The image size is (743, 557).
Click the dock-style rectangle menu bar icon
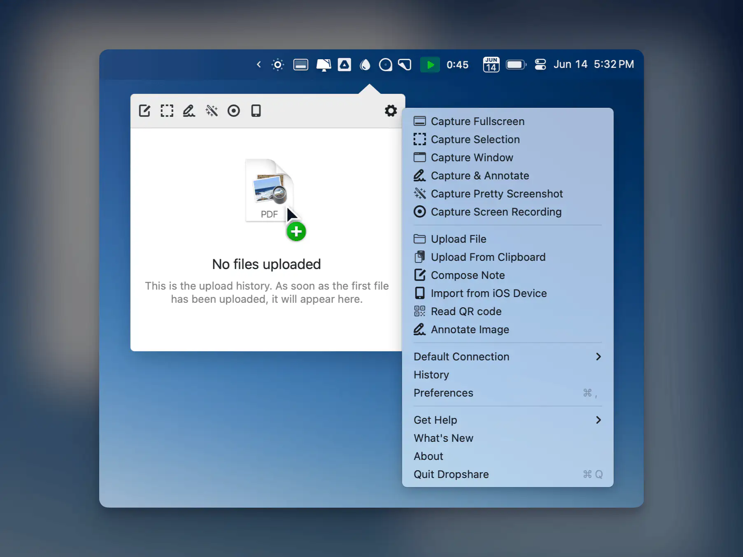(300, 65)
